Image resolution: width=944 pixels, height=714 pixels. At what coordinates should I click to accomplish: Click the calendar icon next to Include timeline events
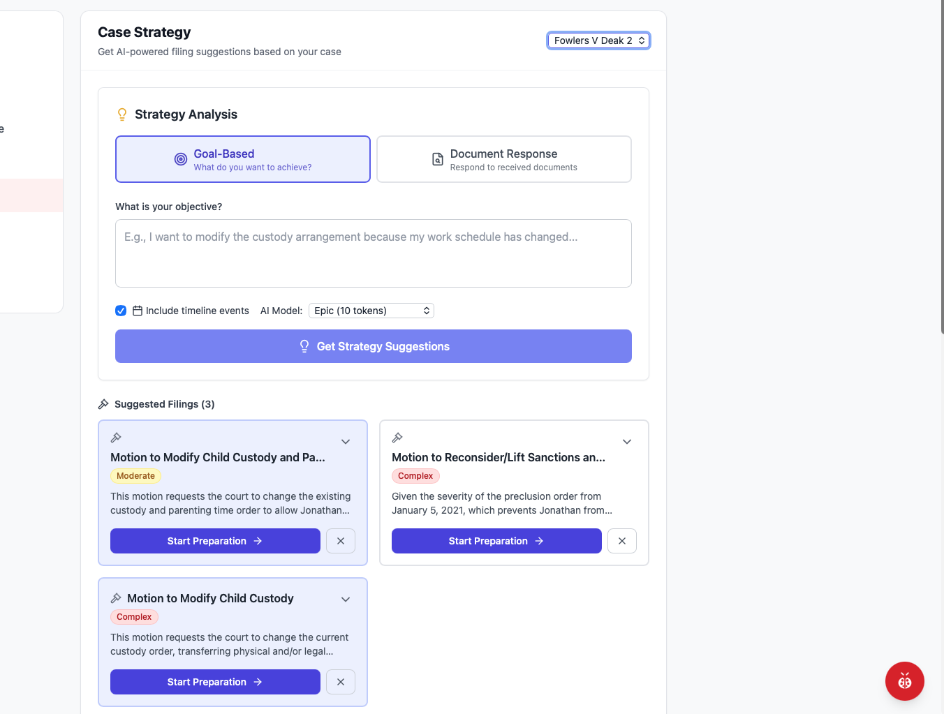(138, 311)
